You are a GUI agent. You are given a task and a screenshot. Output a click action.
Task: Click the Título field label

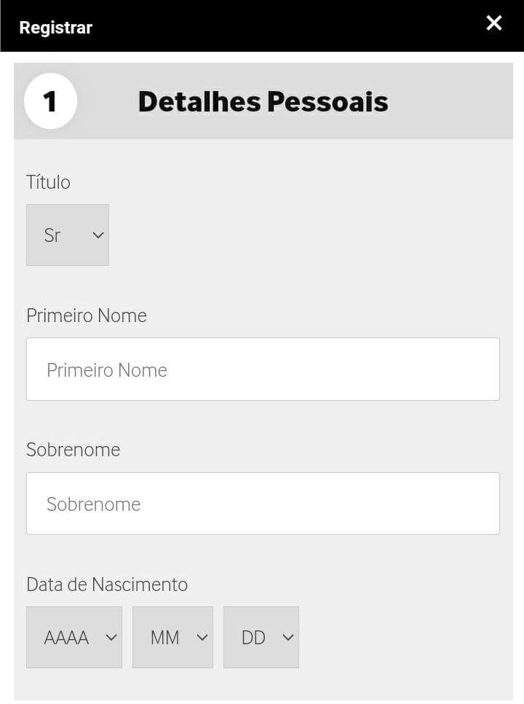pyautogui.click(x=49, y=182)
